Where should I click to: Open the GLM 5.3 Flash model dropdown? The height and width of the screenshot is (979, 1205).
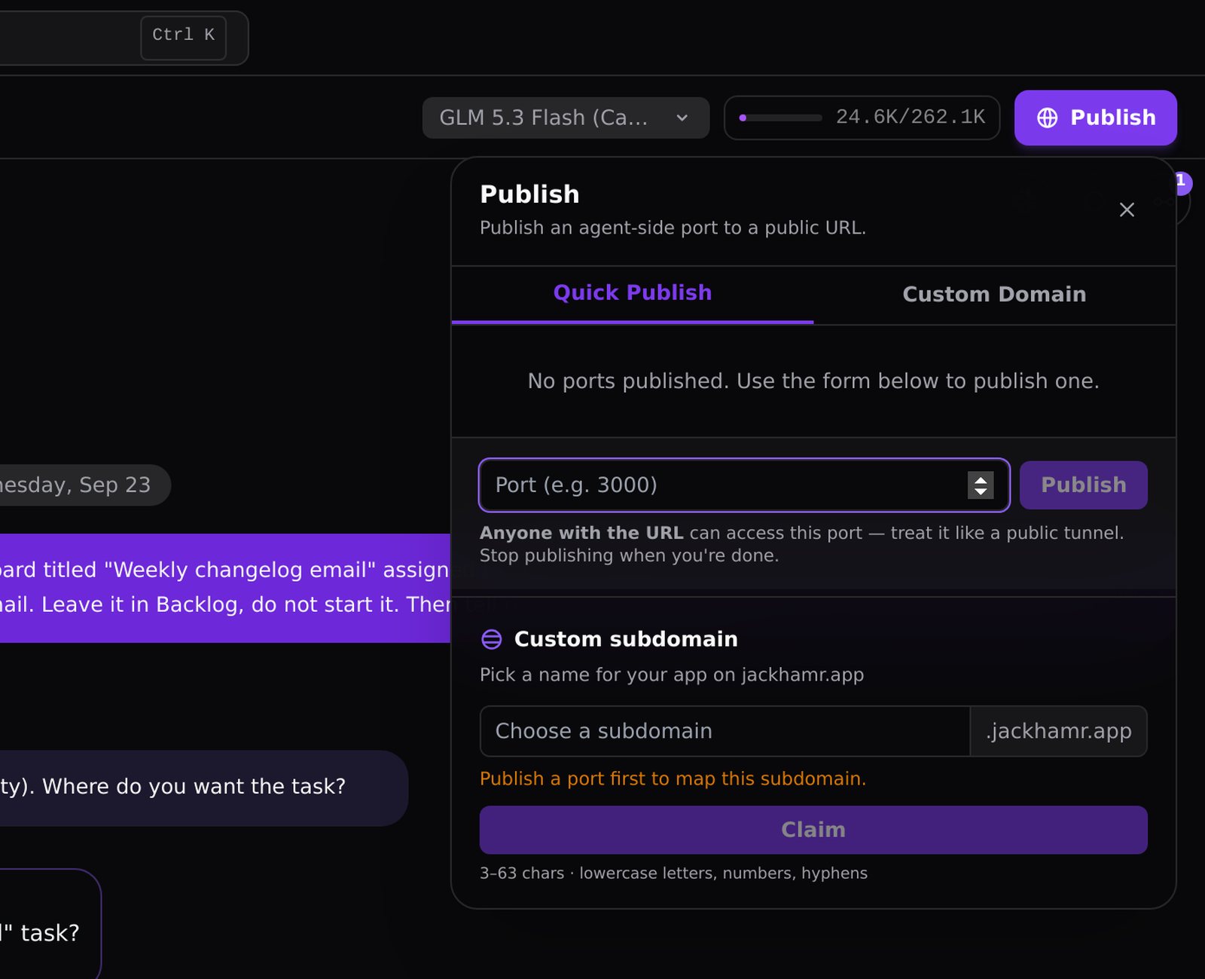pos(566,118)
